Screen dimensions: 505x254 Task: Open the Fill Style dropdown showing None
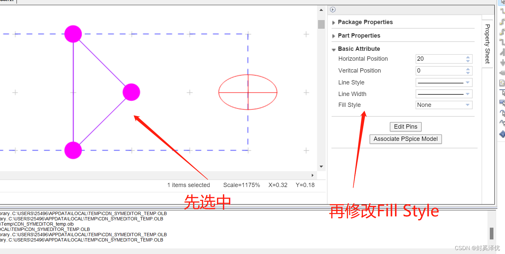467,105
